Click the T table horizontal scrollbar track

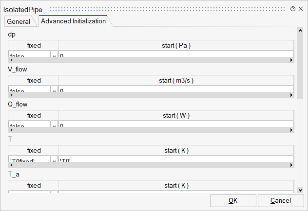pos(151,165)
